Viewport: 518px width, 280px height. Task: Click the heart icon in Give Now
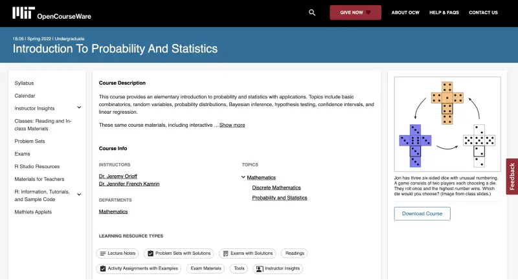coord(368,12)
